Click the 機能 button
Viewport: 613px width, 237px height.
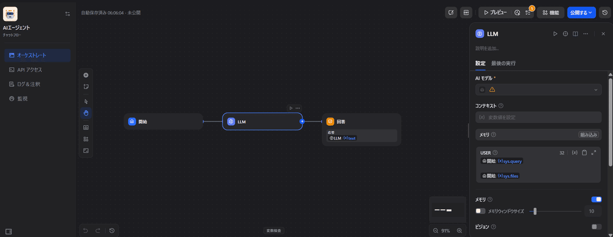click(x=550, y=12)
